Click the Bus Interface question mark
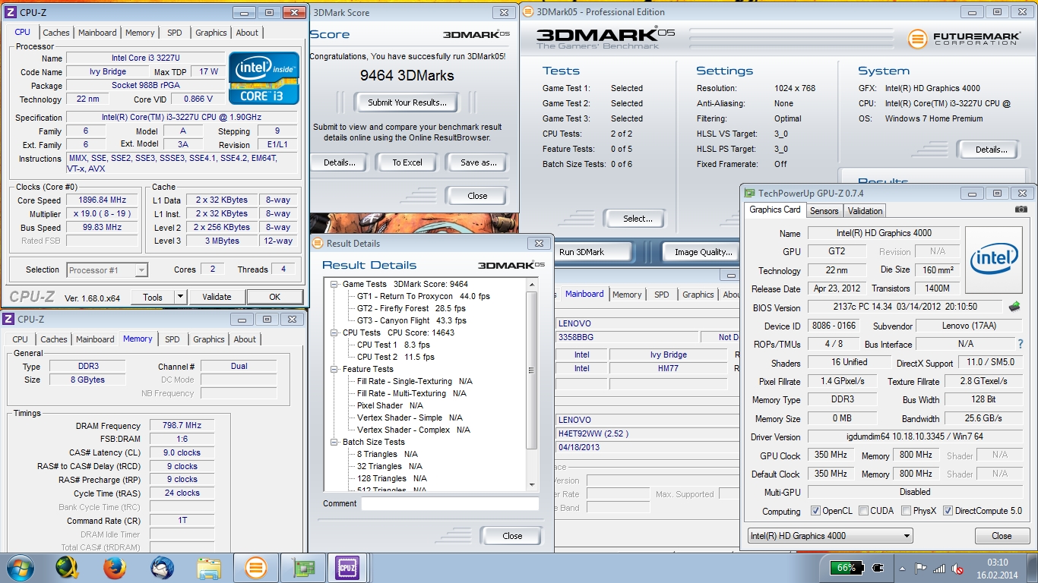1038x583 pixels. [1021, 344]
